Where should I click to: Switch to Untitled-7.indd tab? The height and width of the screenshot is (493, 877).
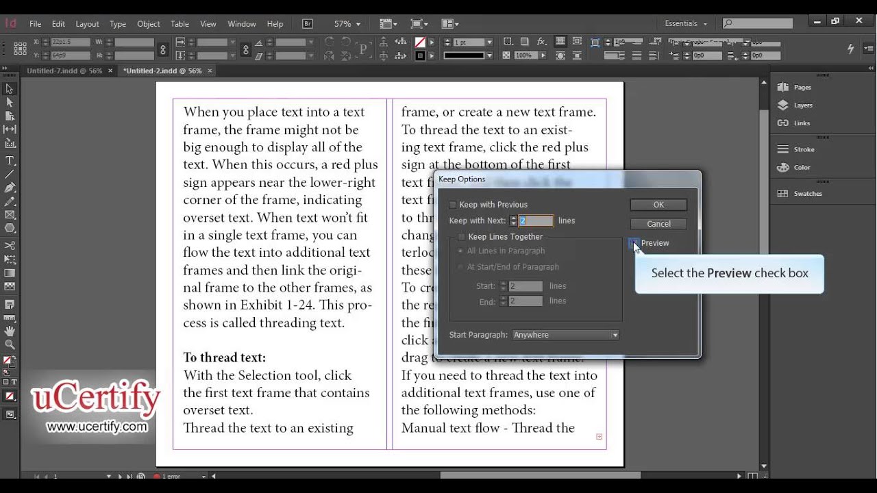pos(64,71)
